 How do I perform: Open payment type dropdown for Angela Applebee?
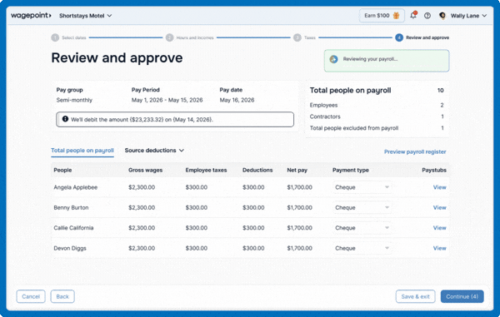[362, 187]
